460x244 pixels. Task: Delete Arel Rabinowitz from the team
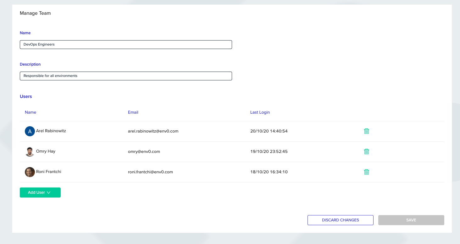366,131
